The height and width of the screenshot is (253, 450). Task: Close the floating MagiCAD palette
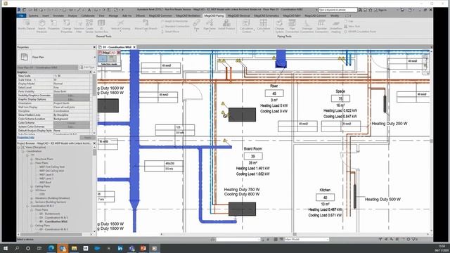tap(118, 53)
